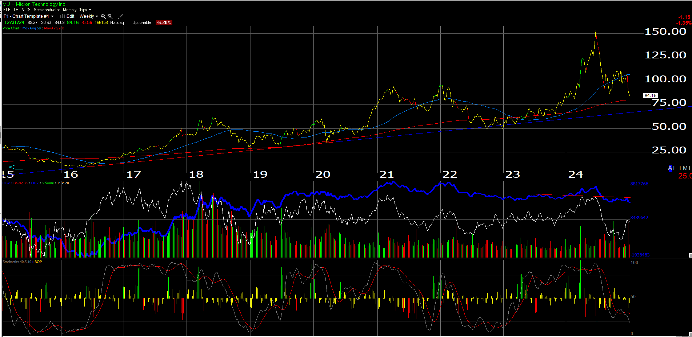Click the 84.16 price tag on price axis

tap(651, 96)
